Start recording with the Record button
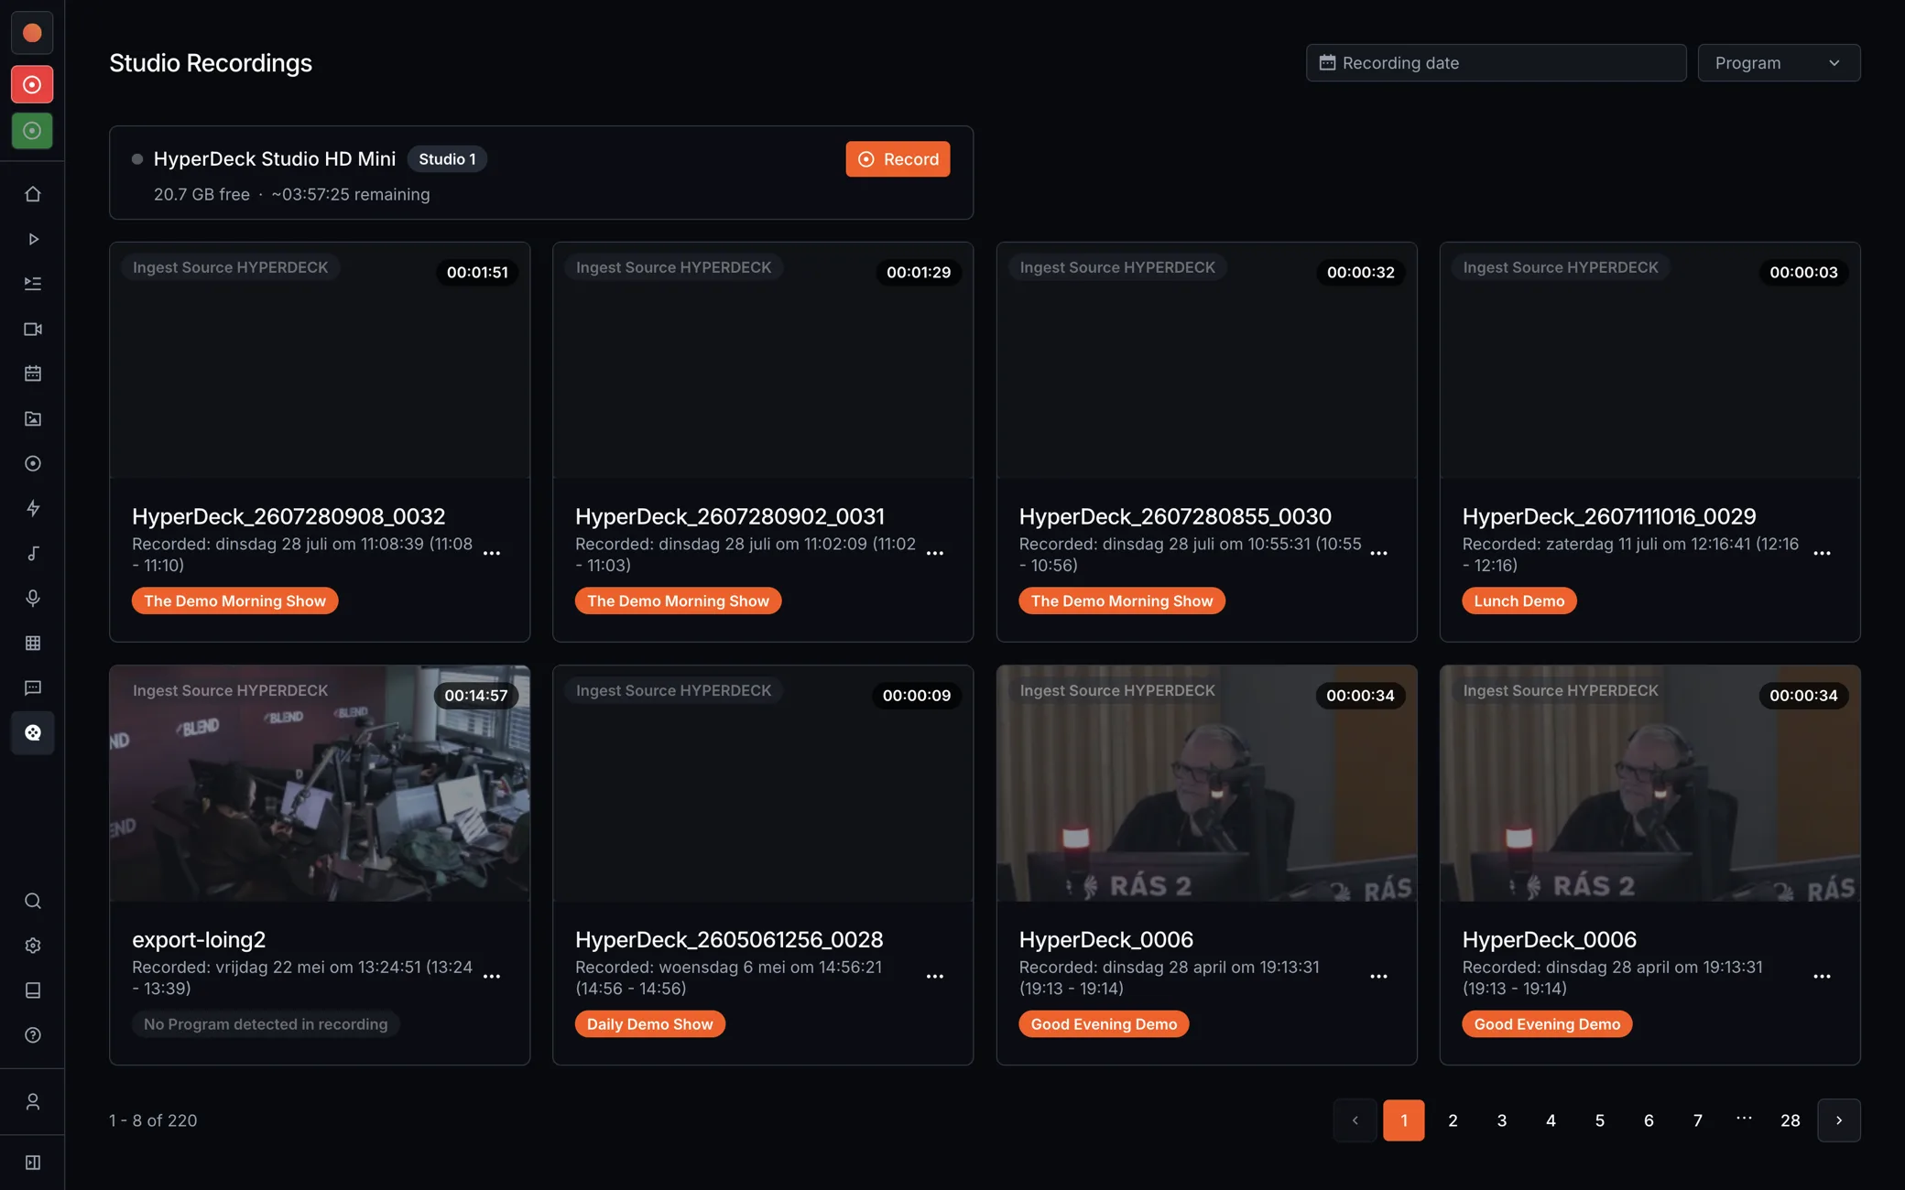The height and width of the screenshot is (1190, 1905). coord(898,159)
